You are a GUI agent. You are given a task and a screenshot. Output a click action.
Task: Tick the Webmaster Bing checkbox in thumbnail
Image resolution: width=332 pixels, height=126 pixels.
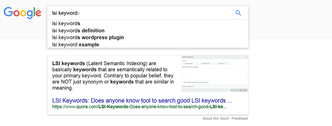click(200, 64)
